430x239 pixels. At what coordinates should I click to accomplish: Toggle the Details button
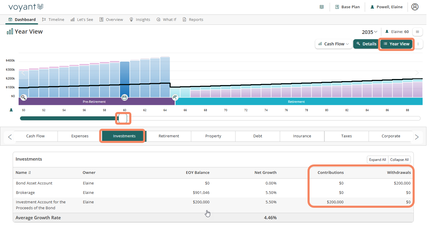[x=366, y=44]
